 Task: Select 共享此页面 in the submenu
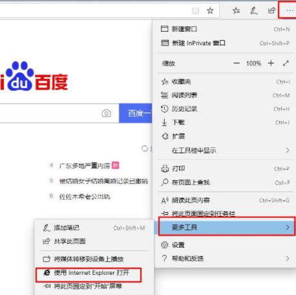(x=94, y=241)
